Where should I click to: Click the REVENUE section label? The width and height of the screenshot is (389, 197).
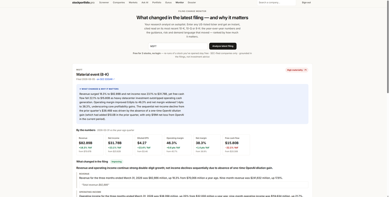(84, 174)
